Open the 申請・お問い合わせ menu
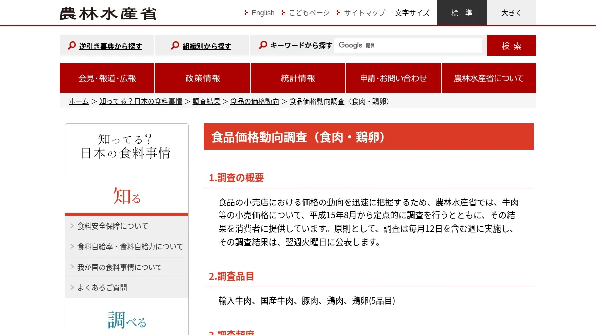This screenshot has width=596, height=335. pos(393,78)
